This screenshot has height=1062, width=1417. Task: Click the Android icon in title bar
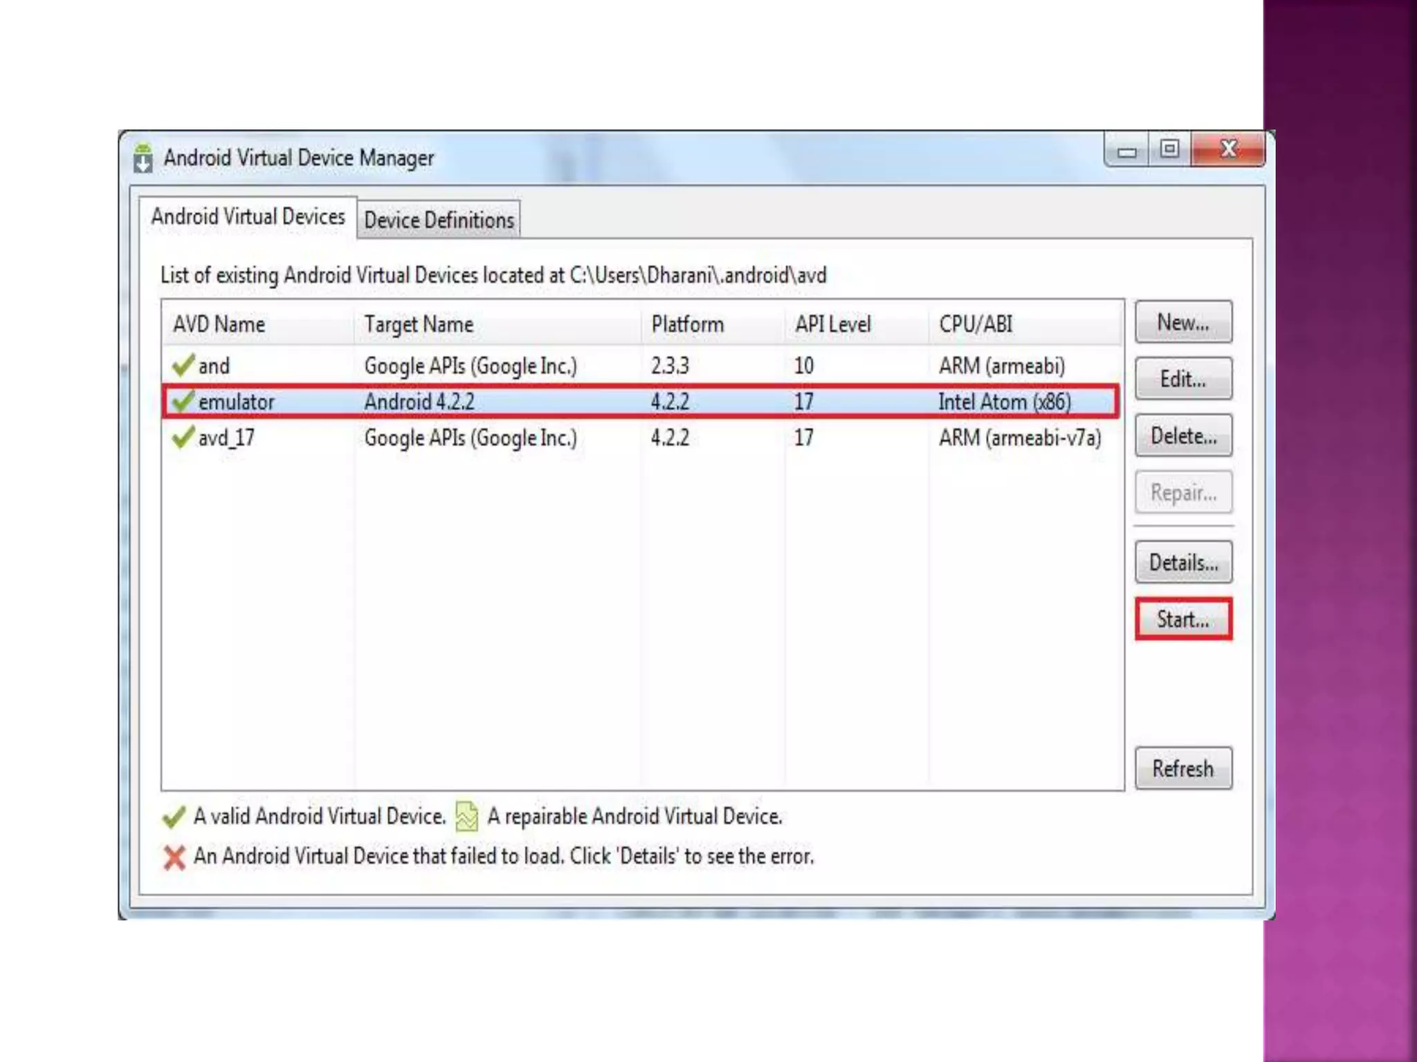(143, 158)
